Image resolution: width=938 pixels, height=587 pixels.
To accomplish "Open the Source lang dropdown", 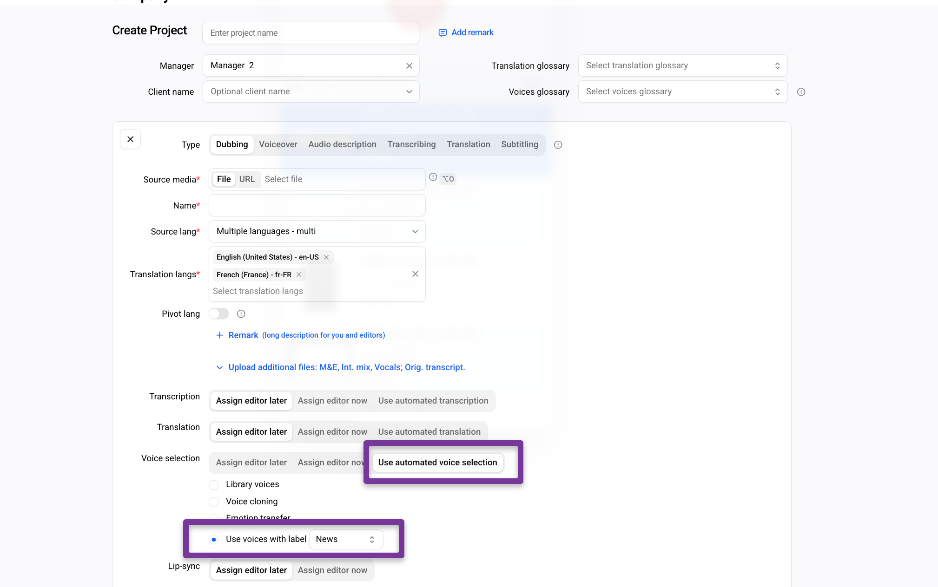I will point(317,231).
